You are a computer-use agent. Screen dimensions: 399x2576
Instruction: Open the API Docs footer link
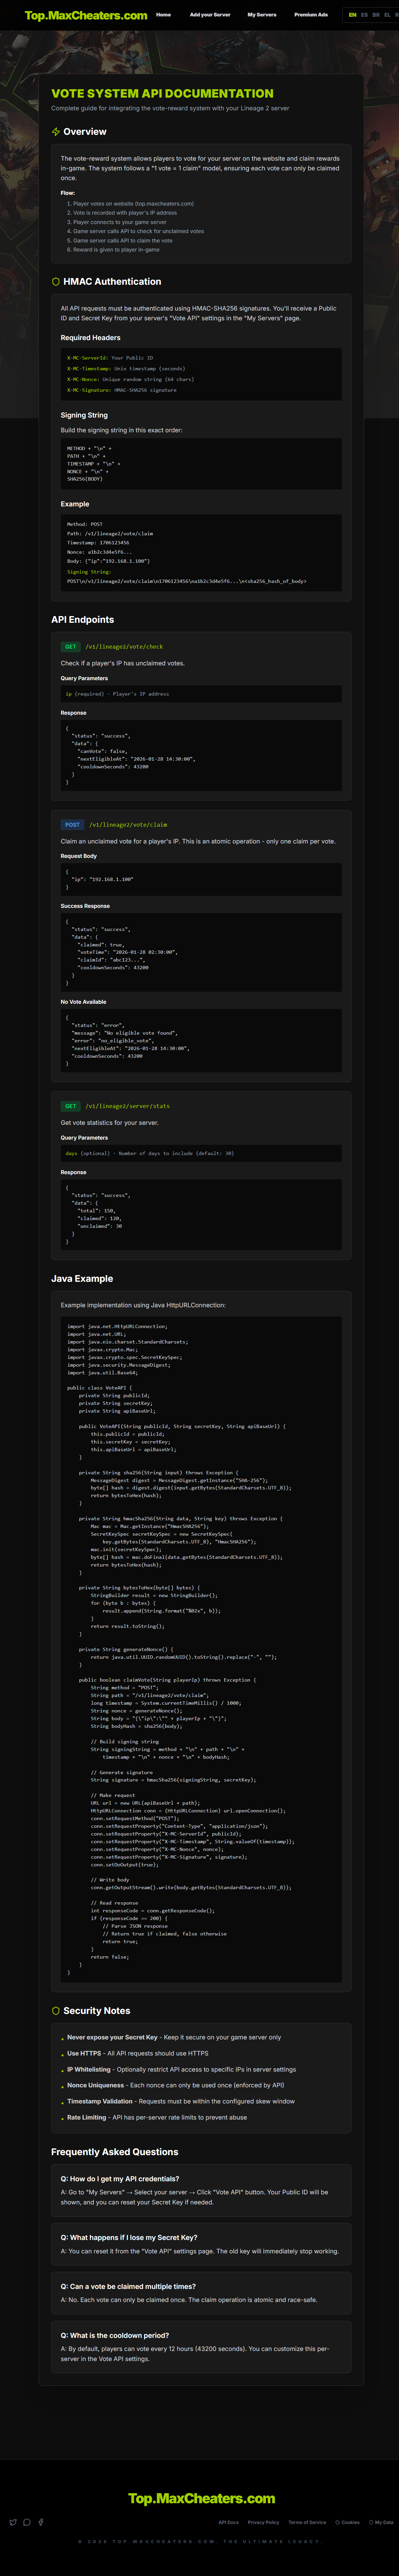pyautogui.click(x=228, y=2522)
